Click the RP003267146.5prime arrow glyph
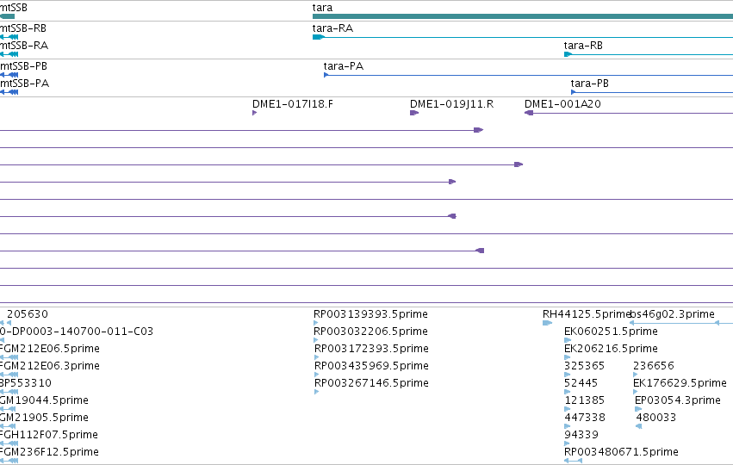 point(316,392)
